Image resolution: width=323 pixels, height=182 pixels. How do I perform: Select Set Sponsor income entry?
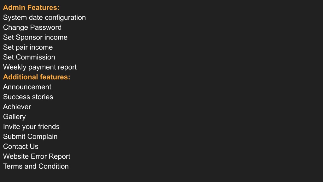pyautogui.click(x=35, y=38)
